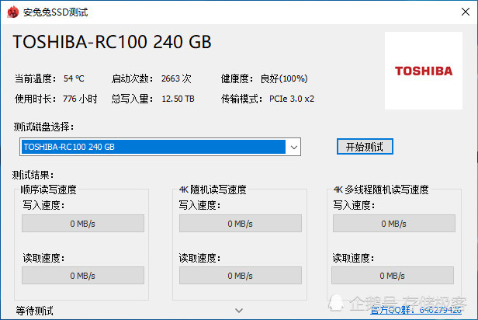Click the TOSHIBA brand logo image
Viewport: 478px width, 320px height.
click(x=424, y=71)
